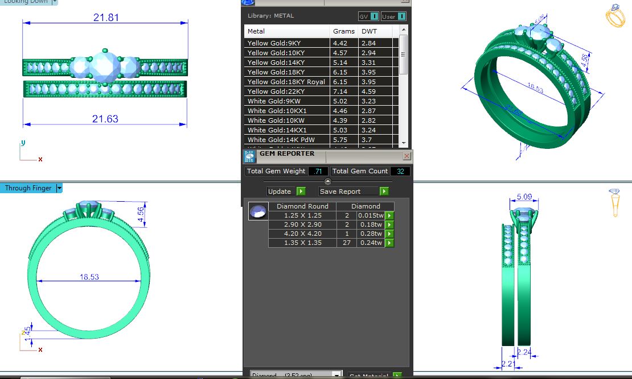Click the 4.20 X 4.20 size cell
Viewport: 632px width, 379px height.
pos(303,234)
